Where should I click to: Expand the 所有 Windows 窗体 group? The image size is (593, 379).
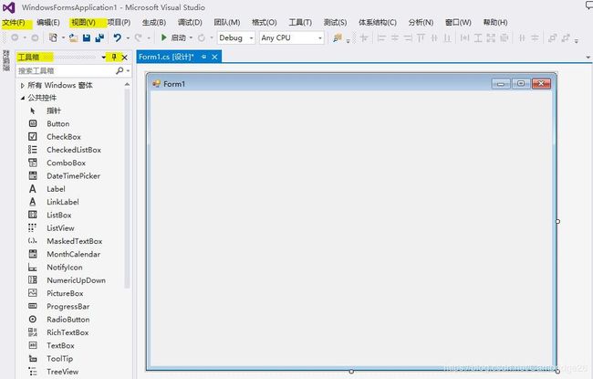pos(22,86)
